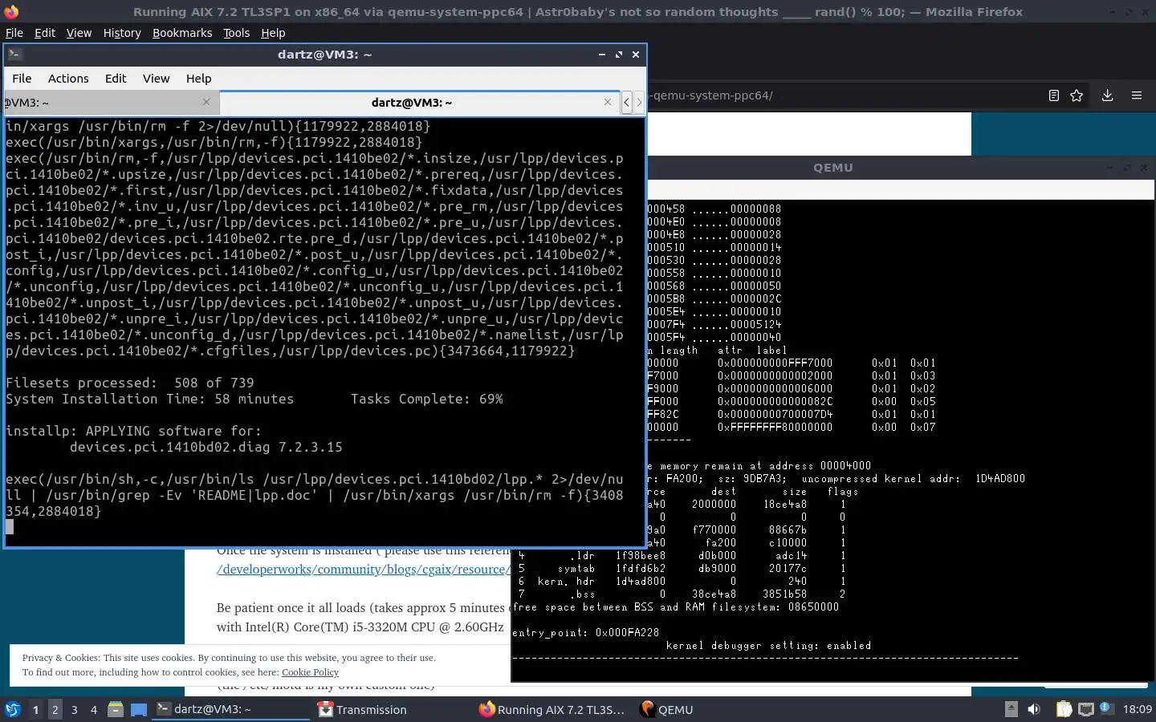Click the network status tray icon
Screen dimensions: 1156x722
pyautogui.click(x=1085, y=709)
